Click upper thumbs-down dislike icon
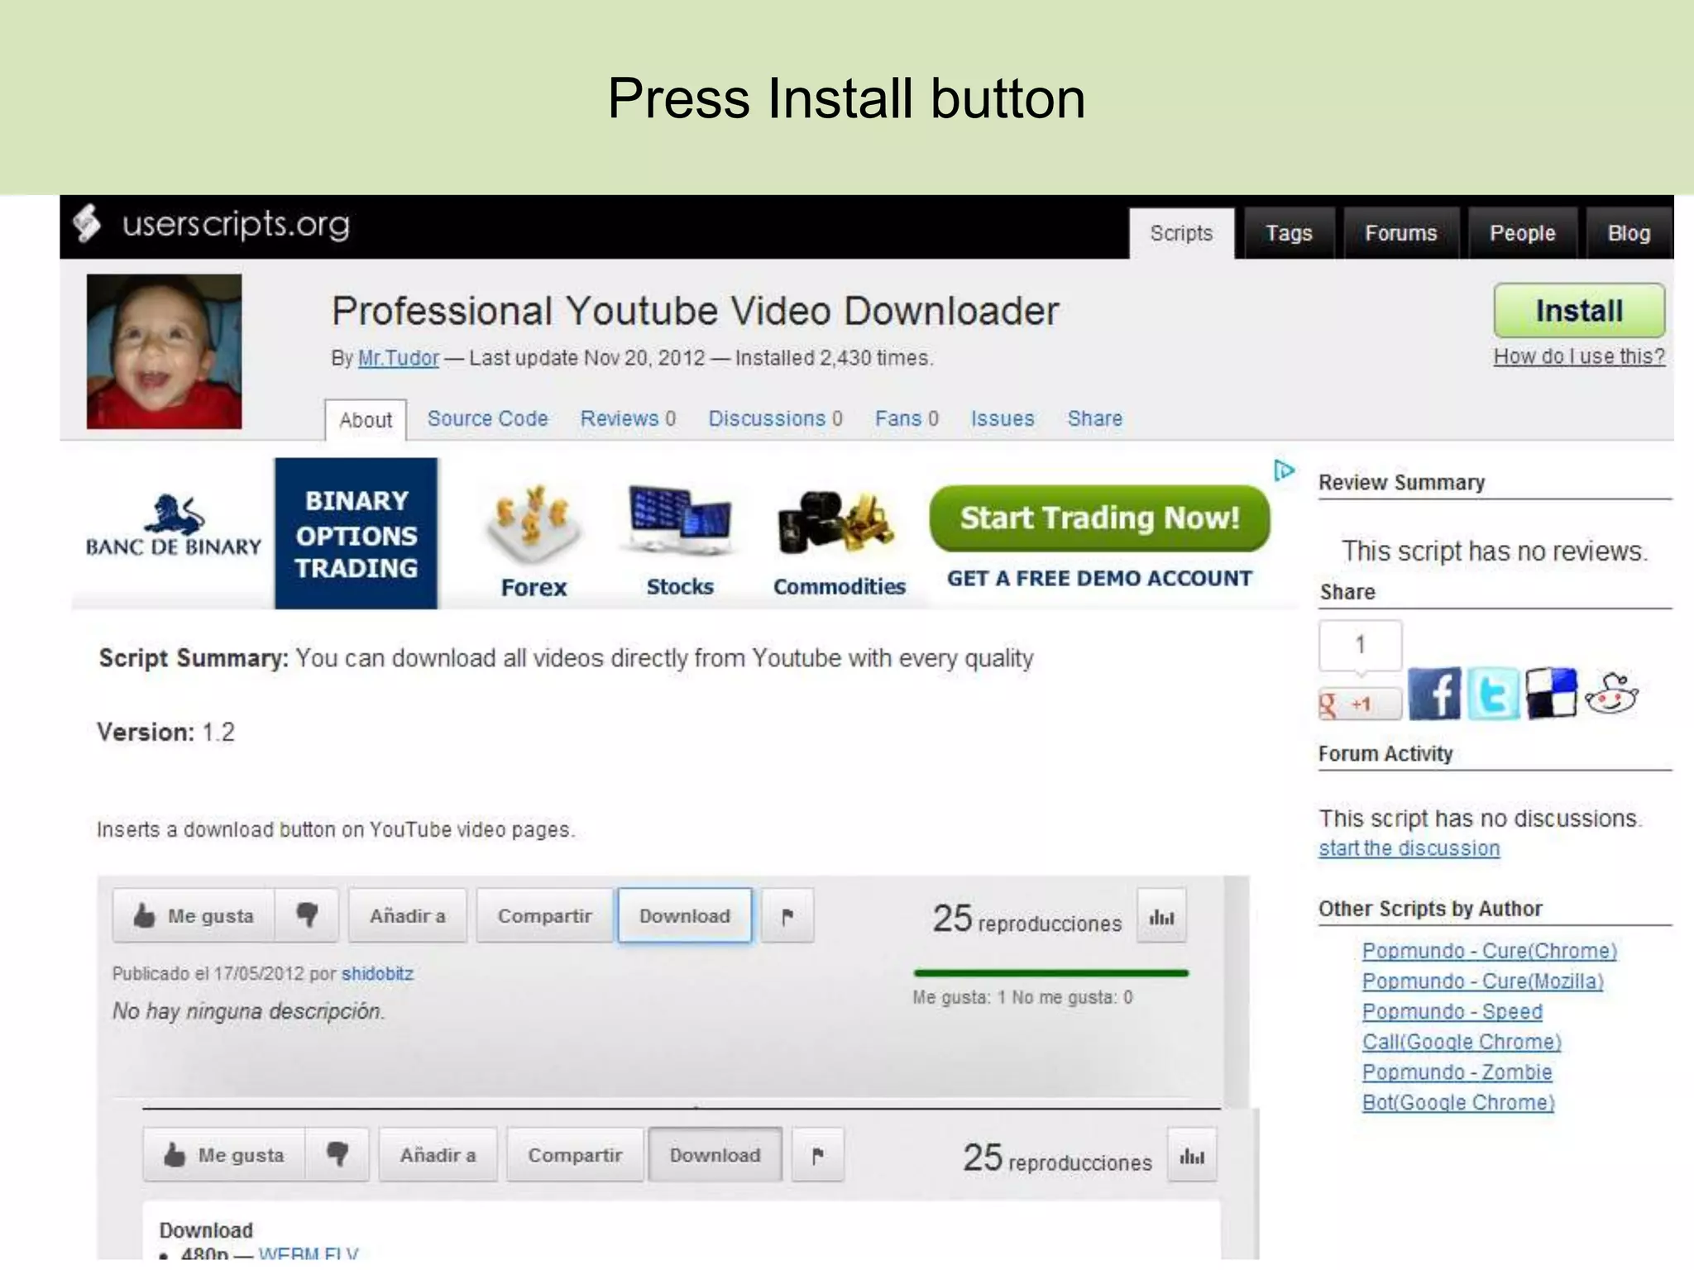The image size is (1694, 1270). pos(307,915)
